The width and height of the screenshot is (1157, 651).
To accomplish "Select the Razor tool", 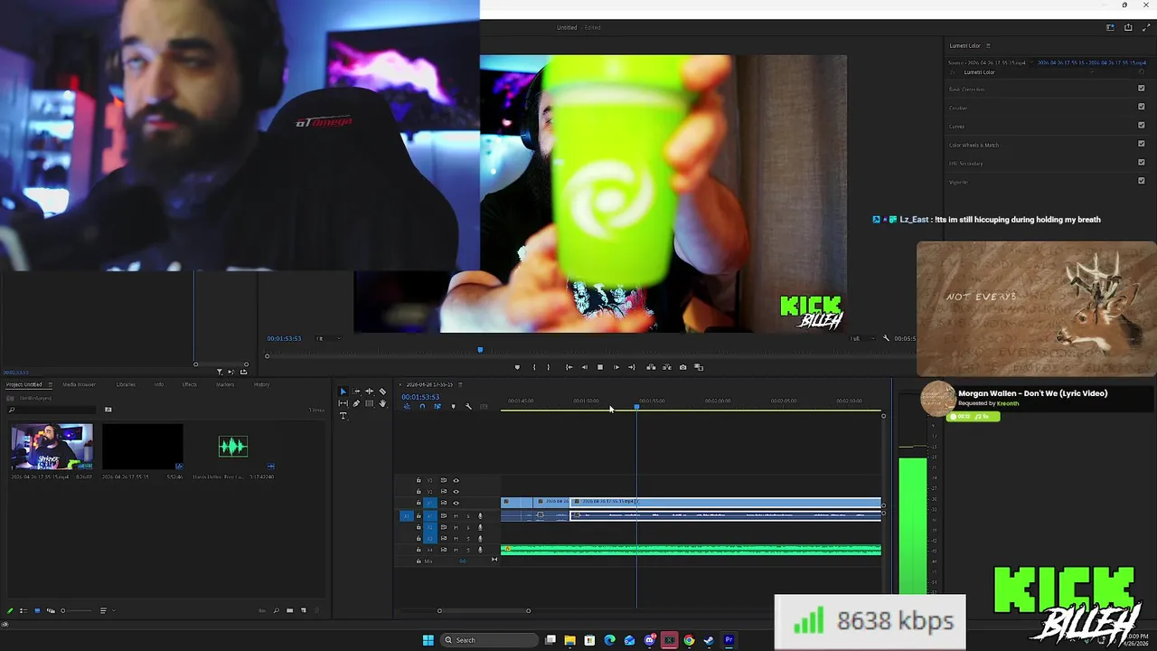I will (x=382, y=392).
